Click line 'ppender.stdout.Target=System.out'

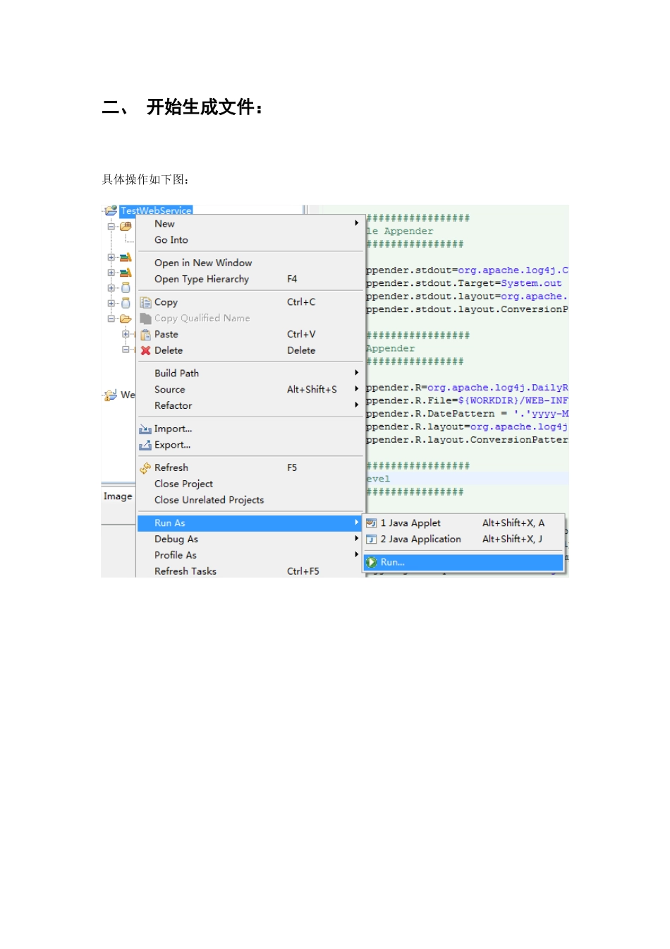point(464,283)
